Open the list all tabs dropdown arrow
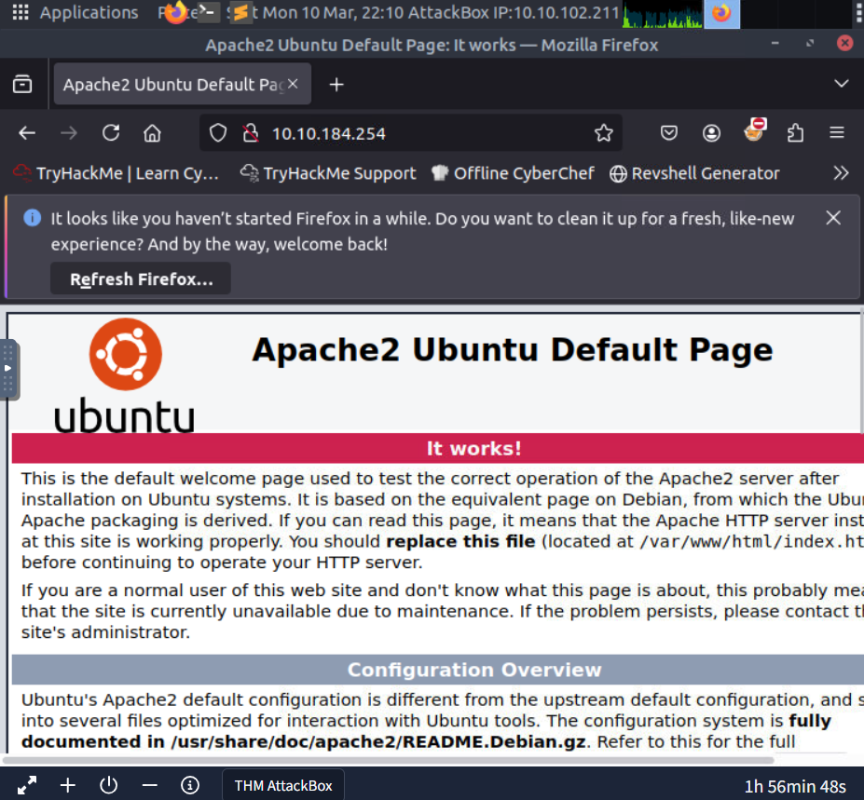The width and height of the screenshot is (864, 800). [x=841, y=85]
